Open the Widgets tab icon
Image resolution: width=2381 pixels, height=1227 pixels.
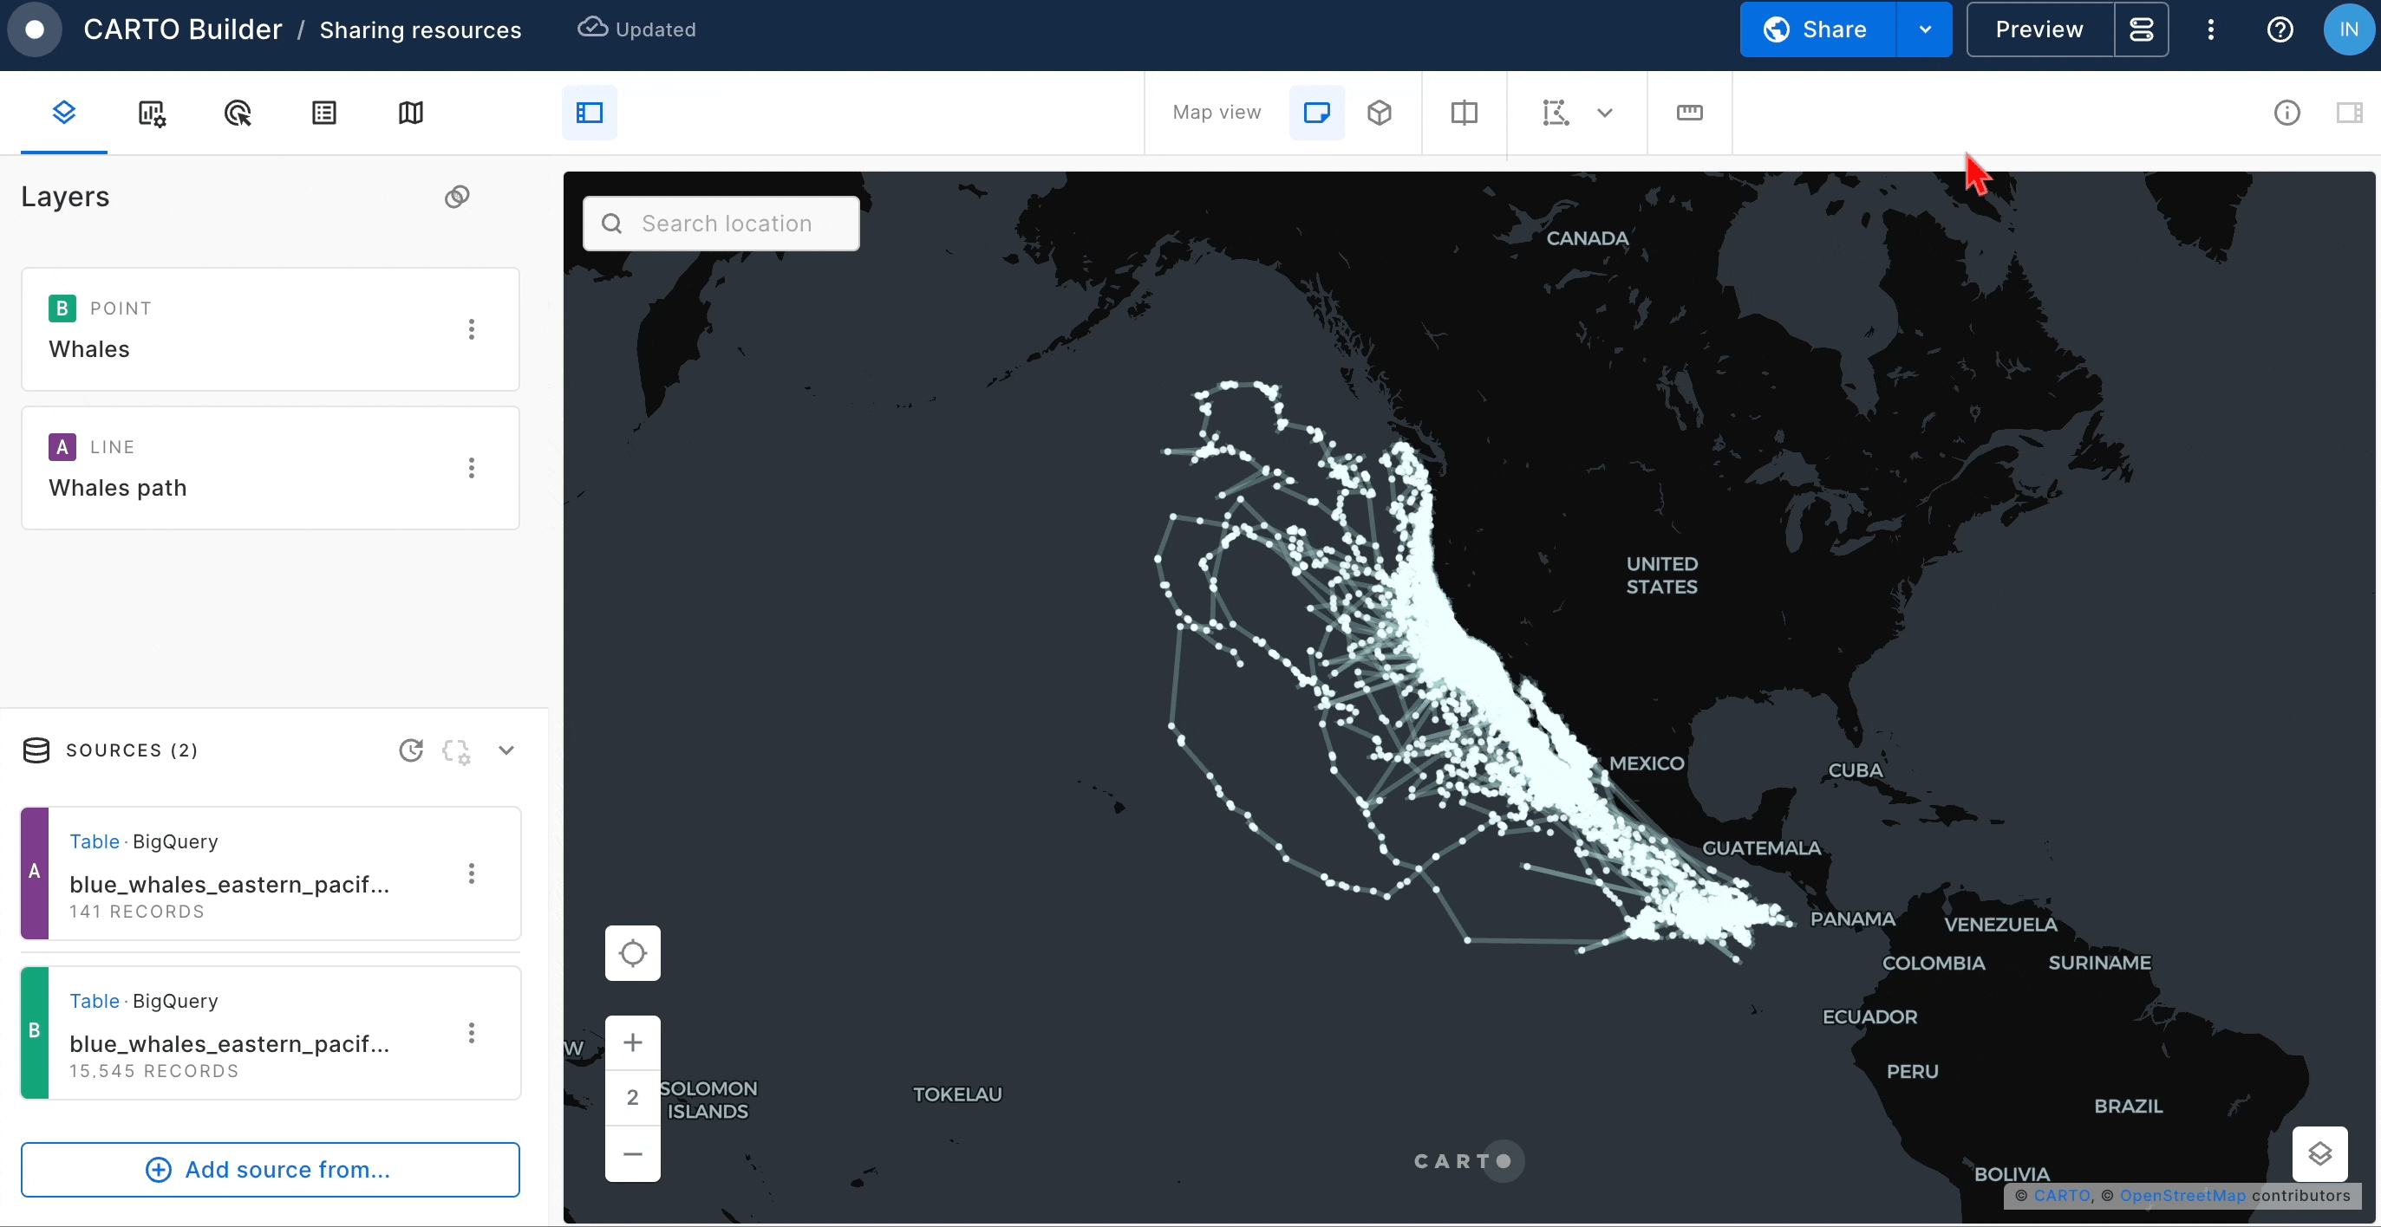click(x=152, y=113)
